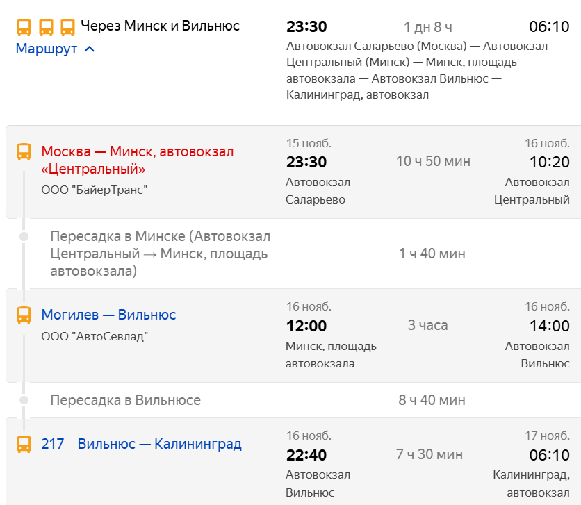
Task: Click the bus icon beside Могилев — Вильнюс
Action: point(24,315)
